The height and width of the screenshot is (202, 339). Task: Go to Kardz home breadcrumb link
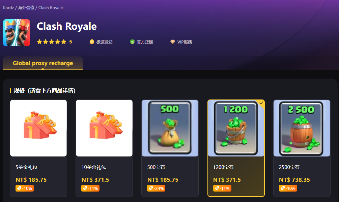(8, 7)
